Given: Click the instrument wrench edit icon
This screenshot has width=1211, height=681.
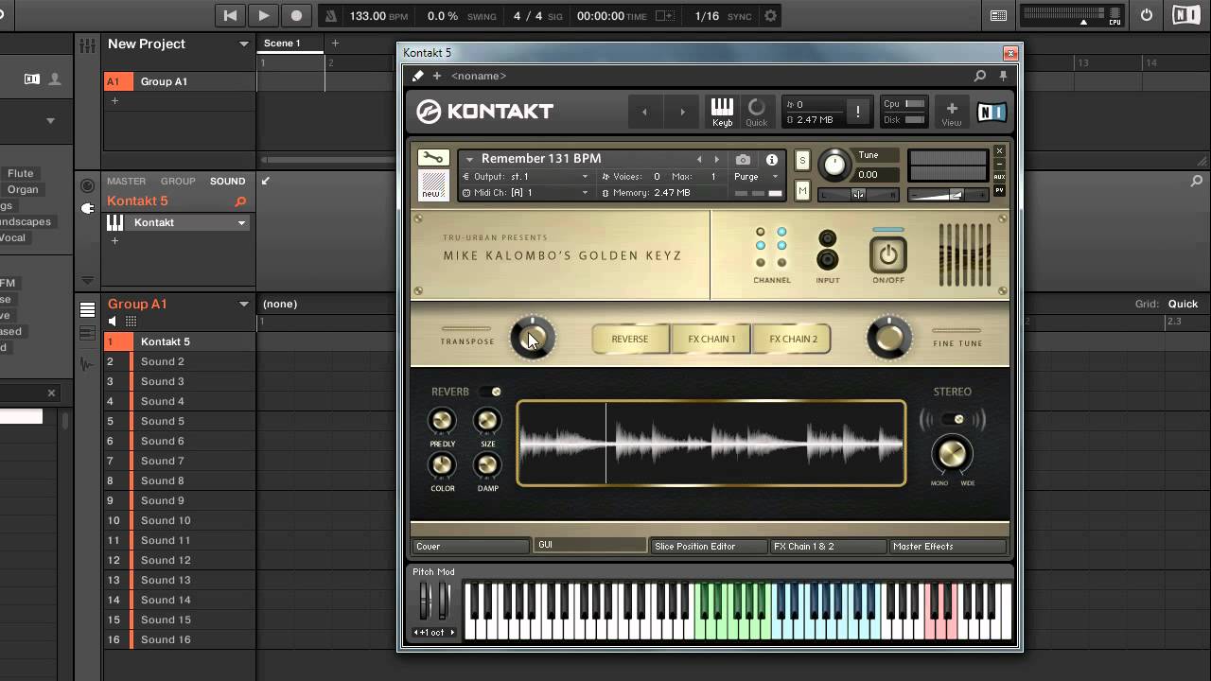Looking at the screenshot, I should click(432, 158).
